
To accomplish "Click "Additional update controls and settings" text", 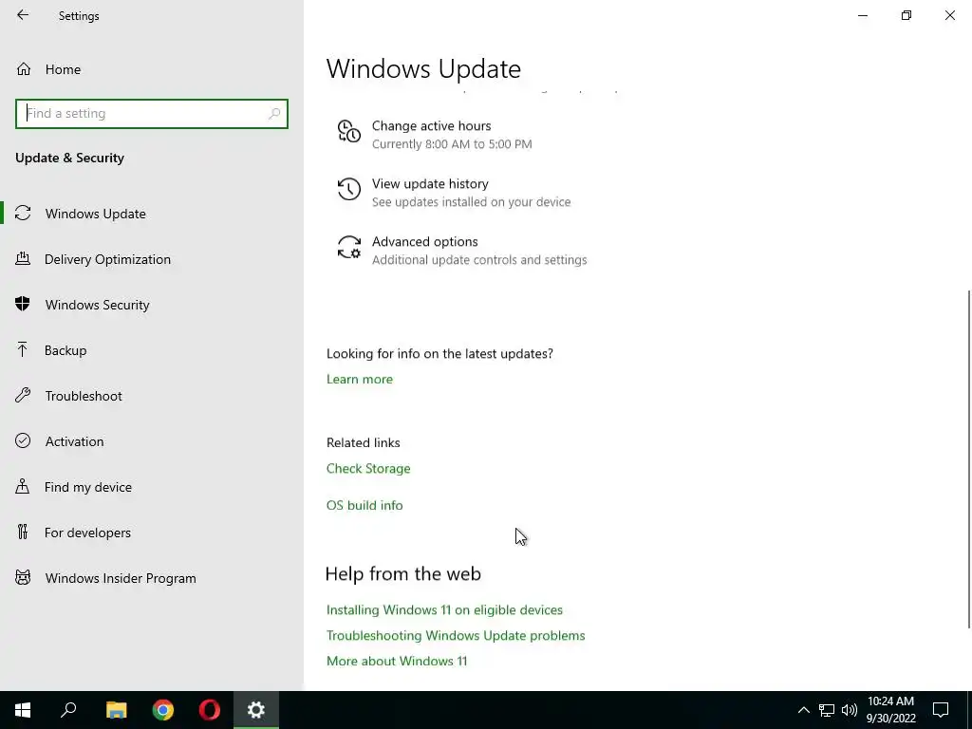I will [x=479, y=260].
